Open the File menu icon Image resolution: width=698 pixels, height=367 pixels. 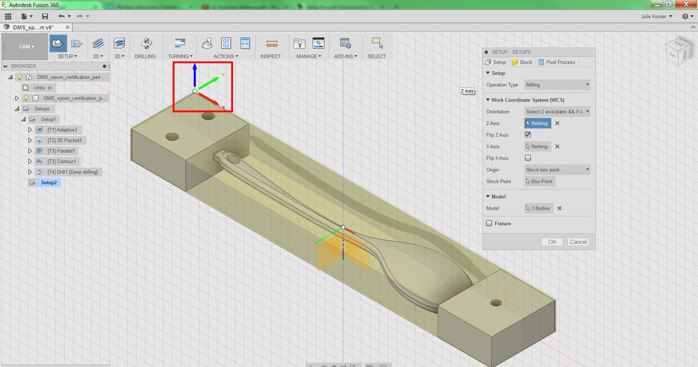[27, 16]
